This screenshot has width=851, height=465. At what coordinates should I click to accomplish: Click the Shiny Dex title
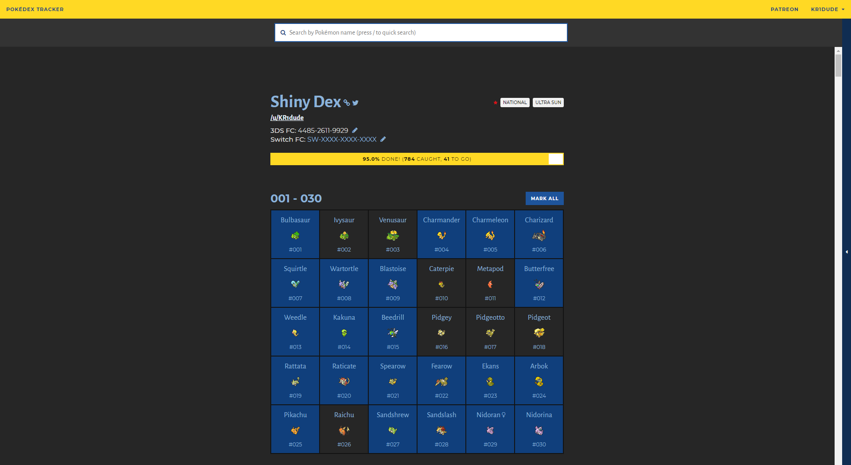point(305,102)
